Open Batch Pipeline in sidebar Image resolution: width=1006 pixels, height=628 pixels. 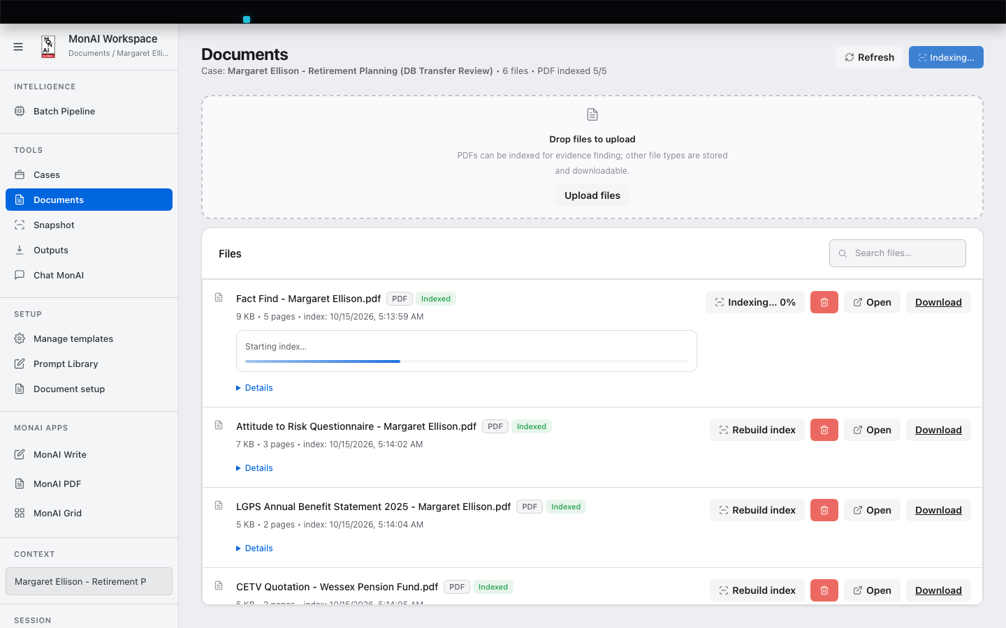89,111
